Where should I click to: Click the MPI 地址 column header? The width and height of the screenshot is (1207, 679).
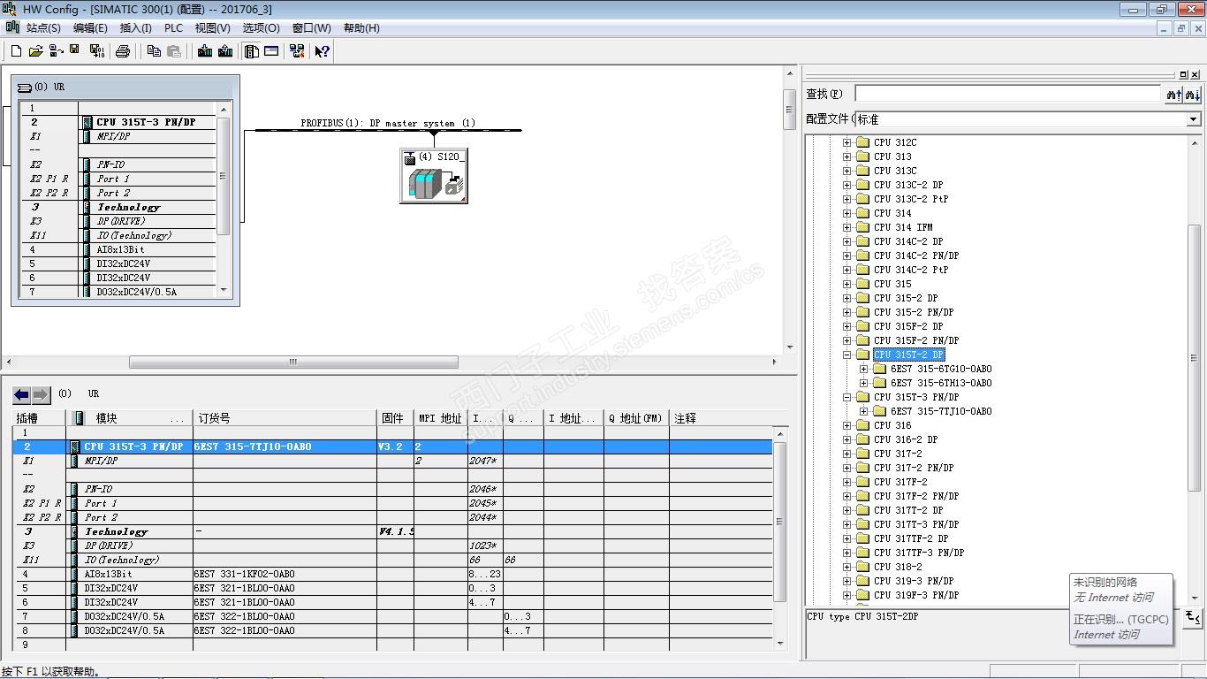pyautogui.click(x=441, y=418)
